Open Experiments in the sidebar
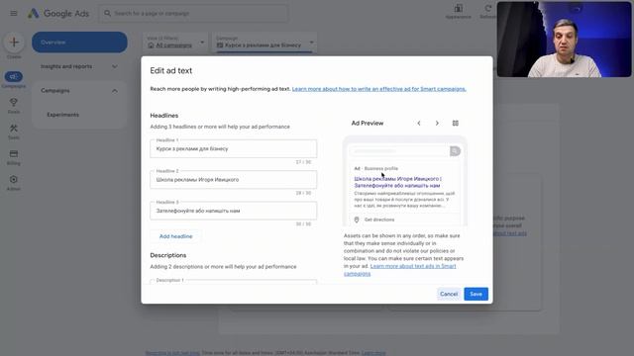Viewport: 634px width, 356px height. [x=62, y=115]
